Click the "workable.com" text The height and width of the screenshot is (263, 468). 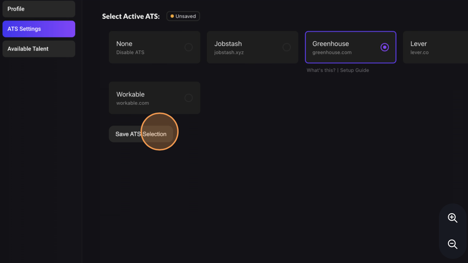pos(133,103)
